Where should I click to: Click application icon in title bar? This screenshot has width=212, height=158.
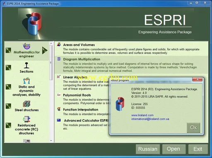pyautogui.click(x=4, y=4)
